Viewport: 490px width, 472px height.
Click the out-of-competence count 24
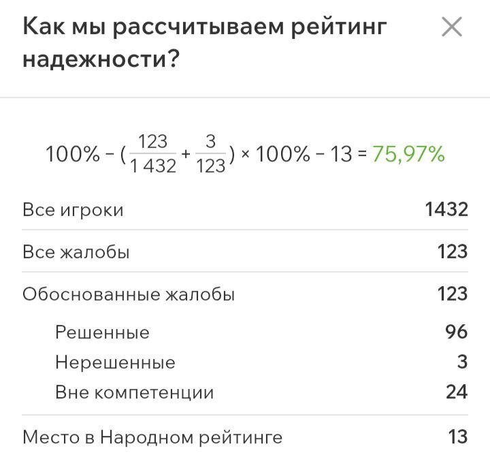(456, 392)
